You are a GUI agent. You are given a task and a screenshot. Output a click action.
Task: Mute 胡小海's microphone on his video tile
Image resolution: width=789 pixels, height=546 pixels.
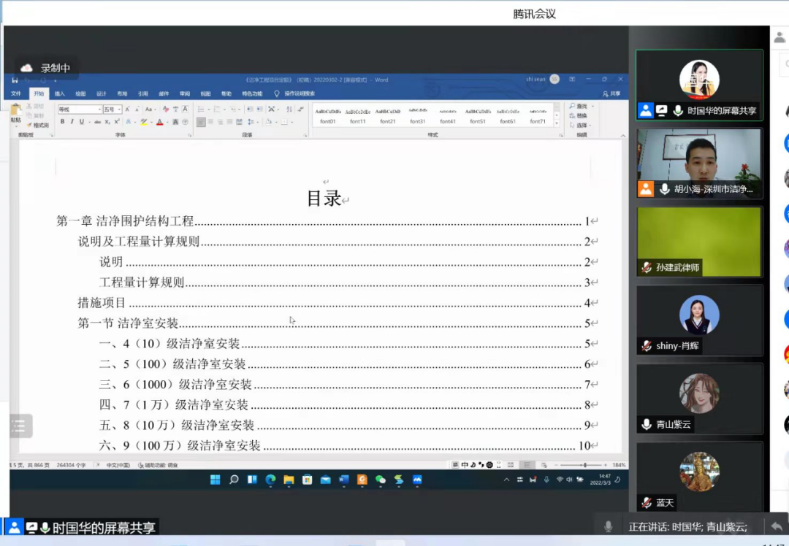coord(665,188)
